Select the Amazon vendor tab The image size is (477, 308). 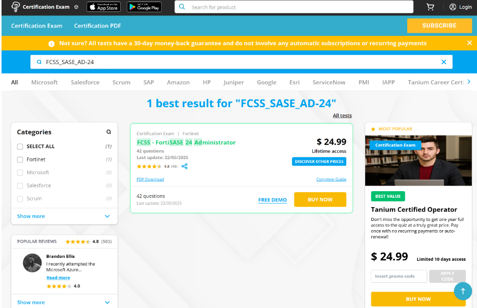click(178, 83)
